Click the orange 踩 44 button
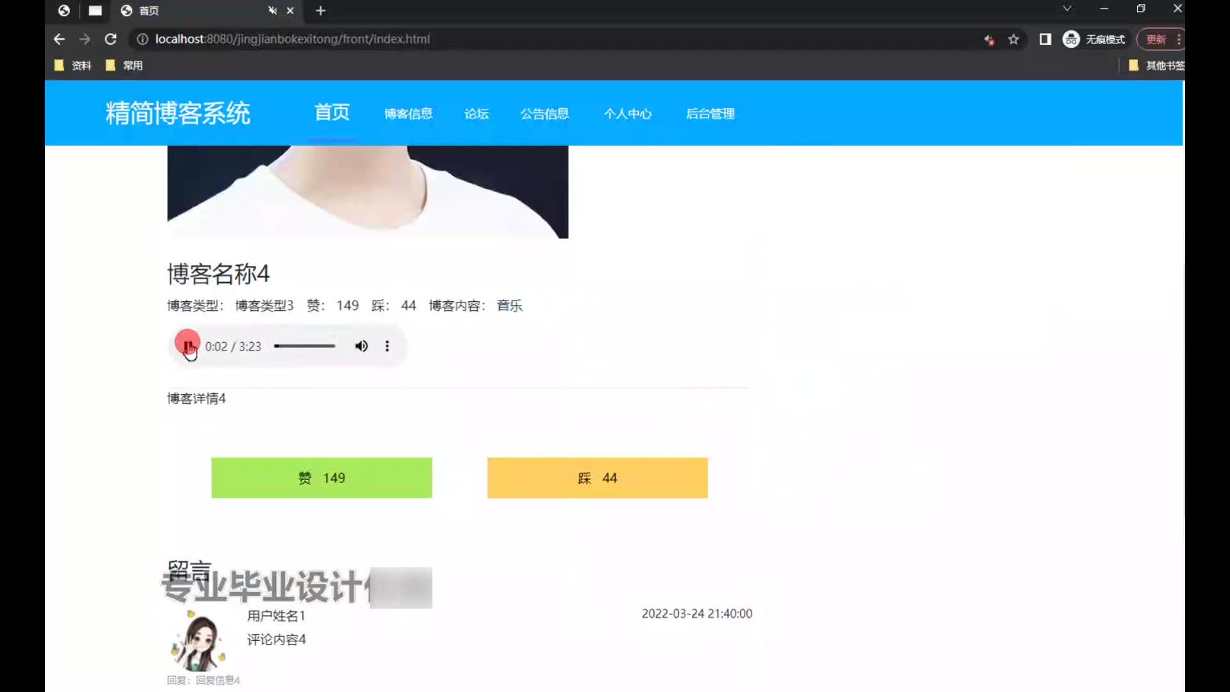This screenshot has height=692, width=1230. point(597,478)
